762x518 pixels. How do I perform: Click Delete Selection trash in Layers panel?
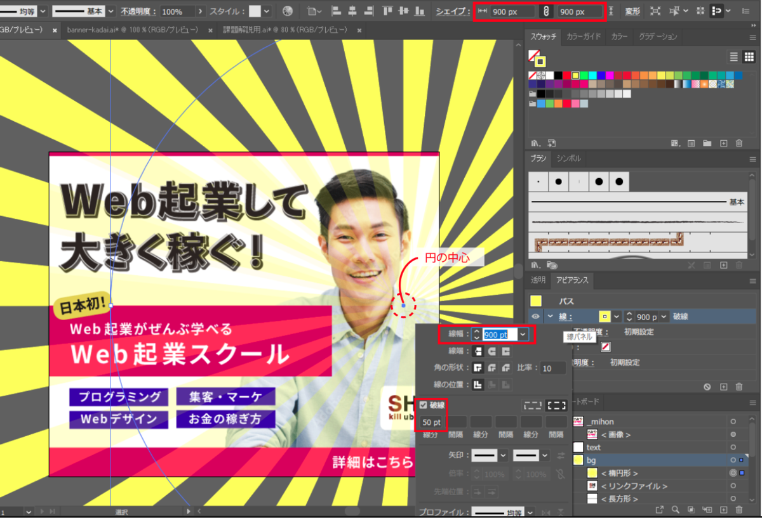[x=739, y=509]
